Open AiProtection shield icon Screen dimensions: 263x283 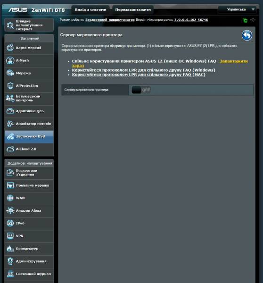coord(10,86)
